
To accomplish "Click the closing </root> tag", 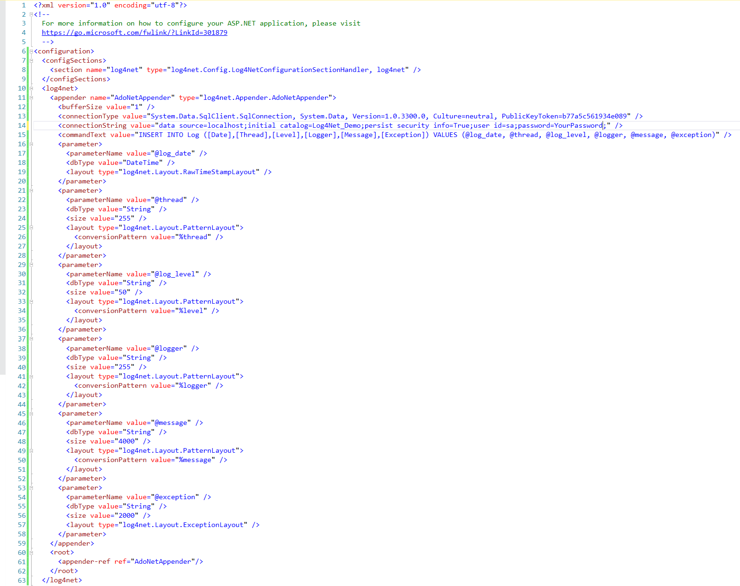I will (x=64, y=571).
